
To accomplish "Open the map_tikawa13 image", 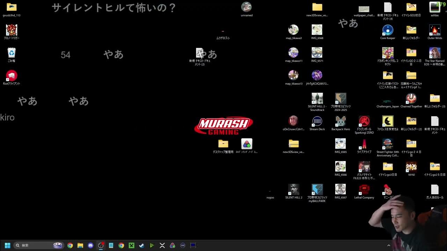I will [293, 75].
